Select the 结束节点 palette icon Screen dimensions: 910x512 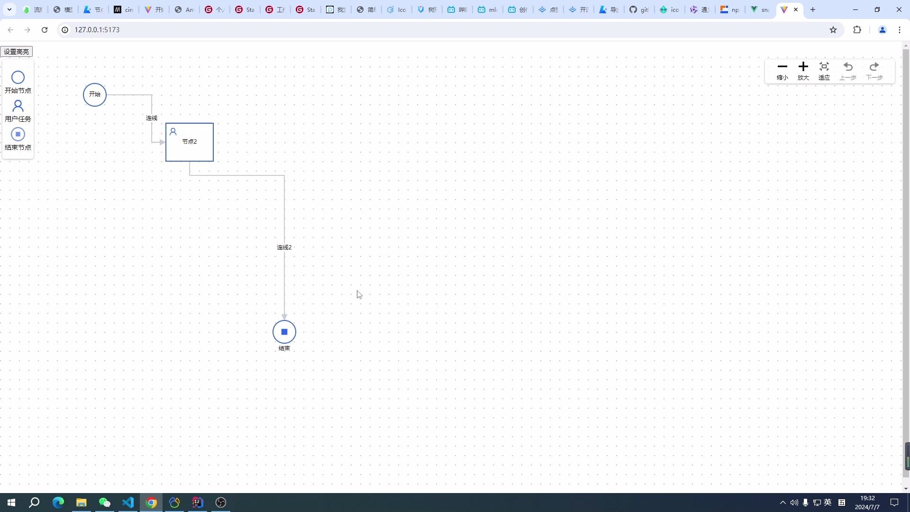(x=18, y=134)
